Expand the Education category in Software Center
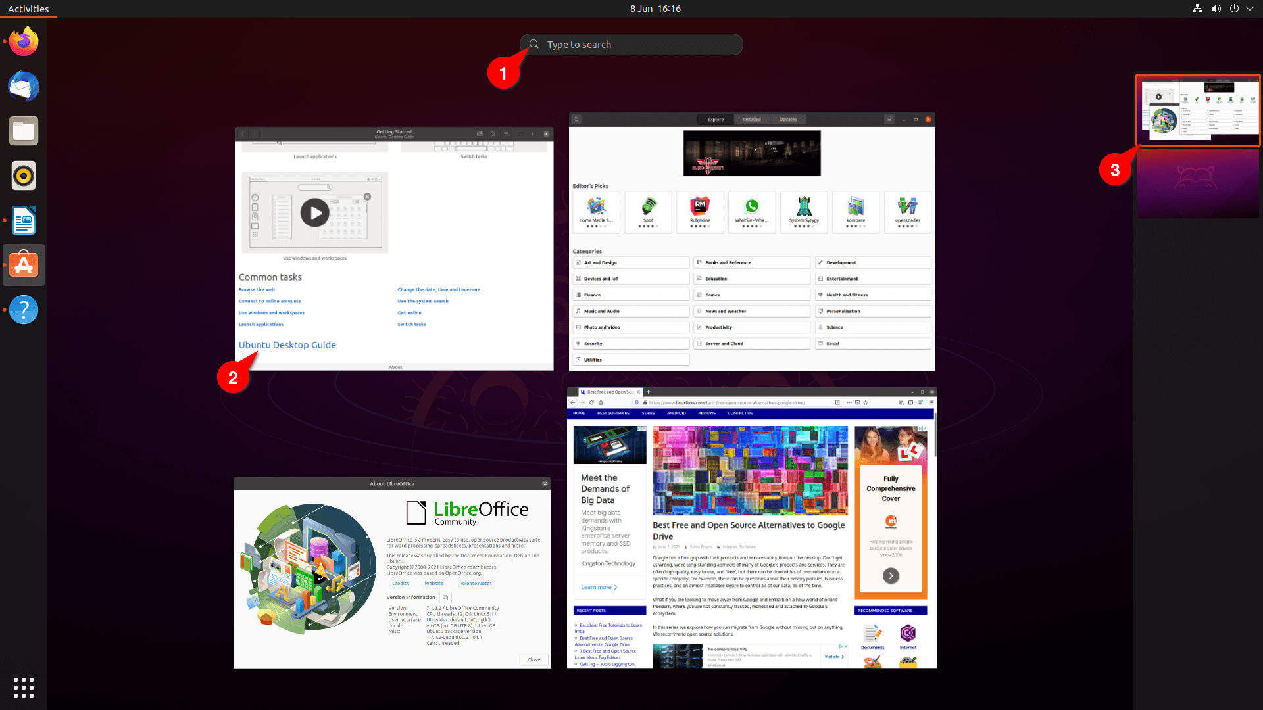Viewport: 1263px width, 710px height. point(751,278)
